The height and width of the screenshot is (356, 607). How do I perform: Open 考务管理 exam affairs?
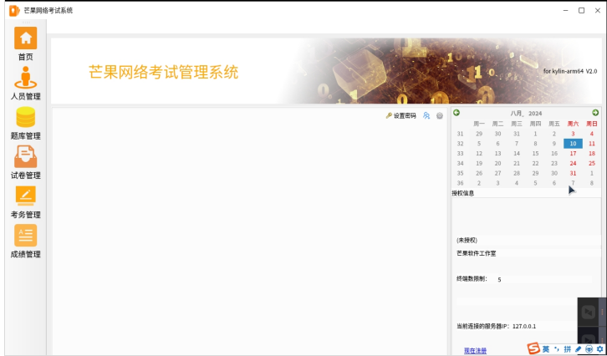point(26,196)
